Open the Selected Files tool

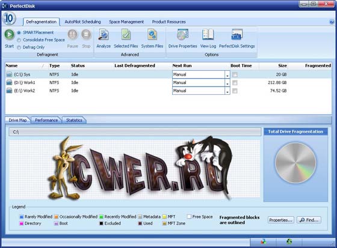pyautogui.click(x=126, y=35)
